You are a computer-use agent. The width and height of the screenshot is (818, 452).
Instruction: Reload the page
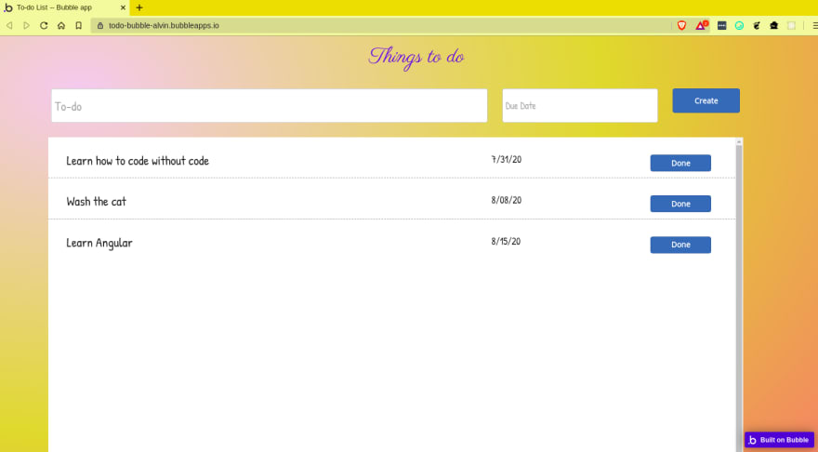coord(44,25)
